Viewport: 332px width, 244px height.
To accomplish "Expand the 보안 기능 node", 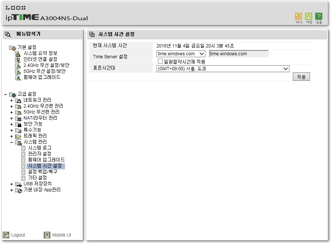I will [x=12, y=124].
